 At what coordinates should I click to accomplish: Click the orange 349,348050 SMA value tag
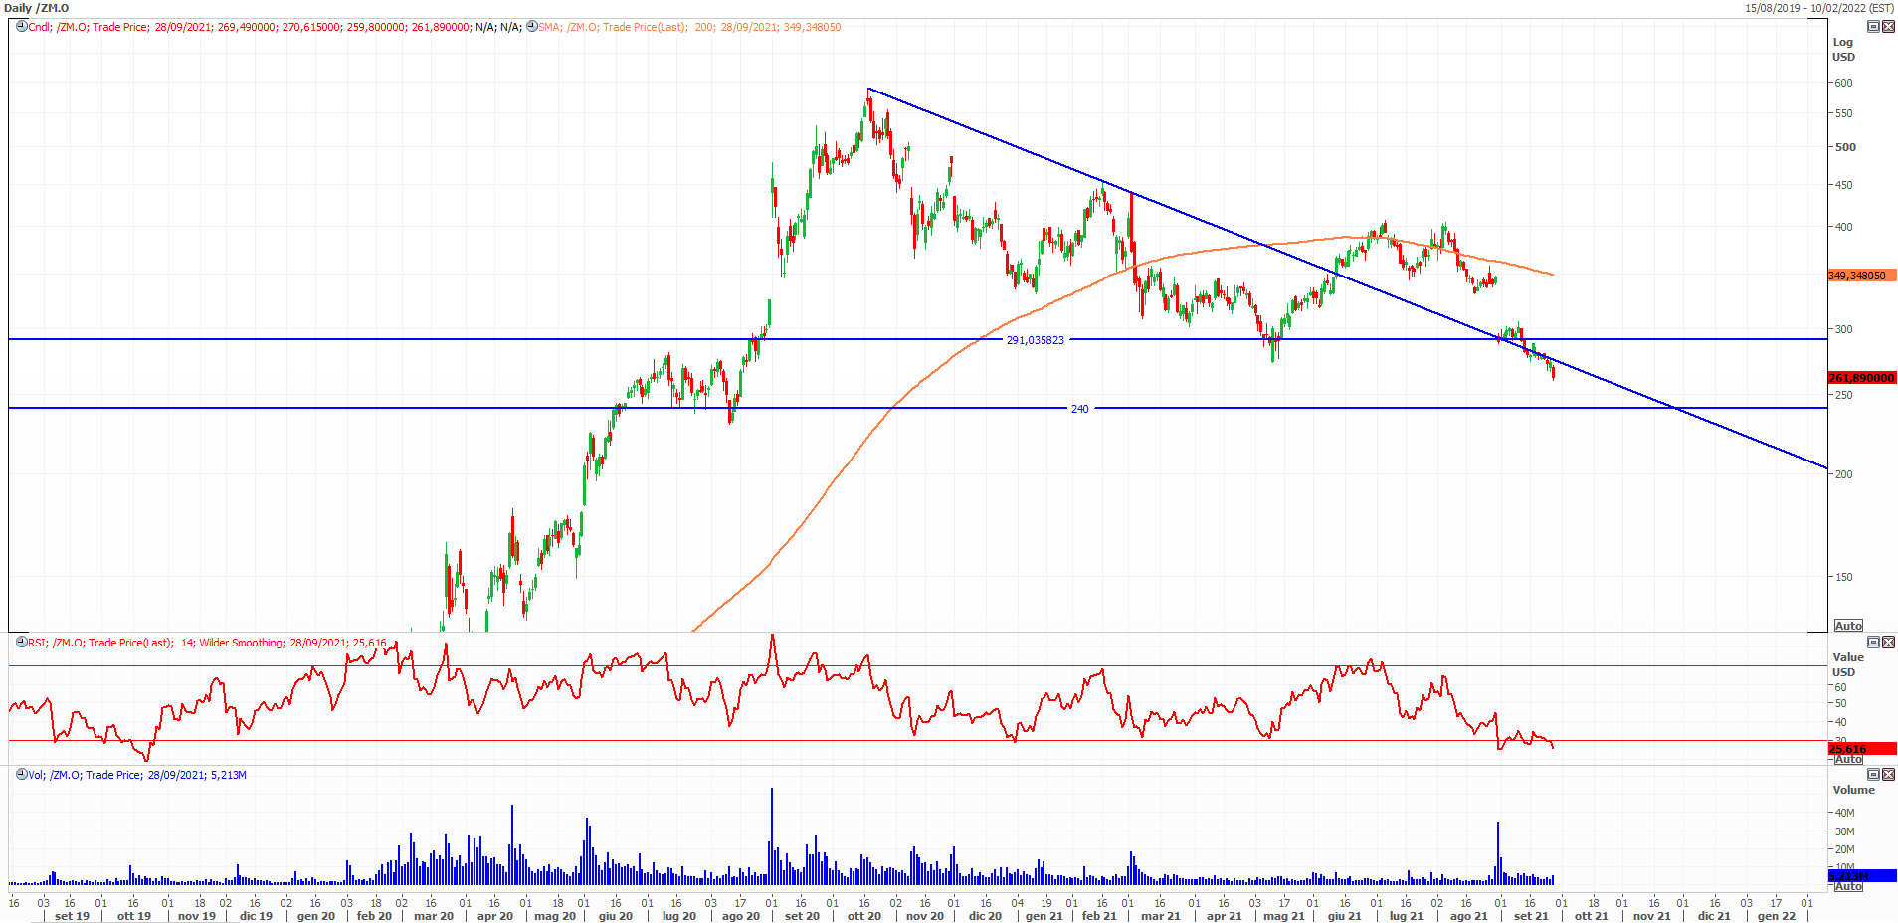1857,276
